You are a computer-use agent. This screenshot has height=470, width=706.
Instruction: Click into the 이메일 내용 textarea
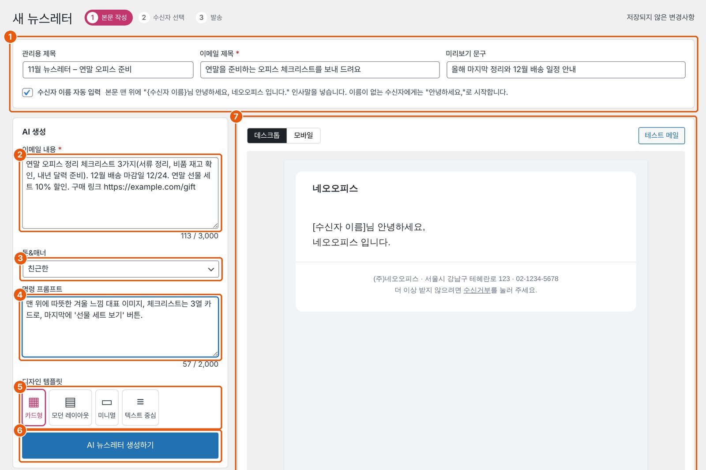pos(120,193)
